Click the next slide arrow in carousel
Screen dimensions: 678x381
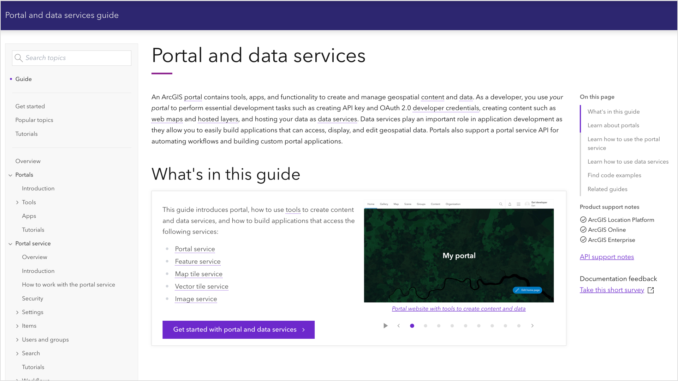532,326
